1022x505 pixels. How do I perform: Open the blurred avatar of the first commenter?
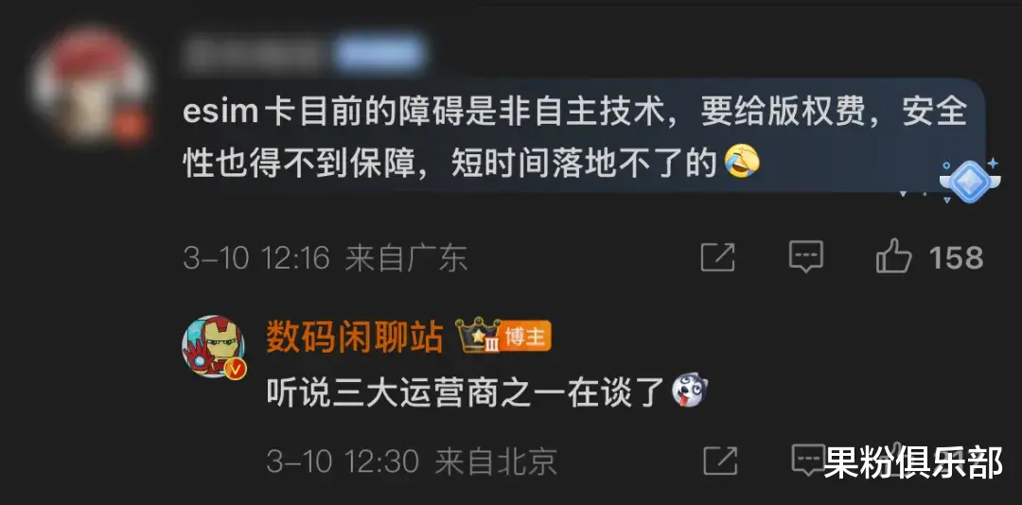tap(91, 85)
